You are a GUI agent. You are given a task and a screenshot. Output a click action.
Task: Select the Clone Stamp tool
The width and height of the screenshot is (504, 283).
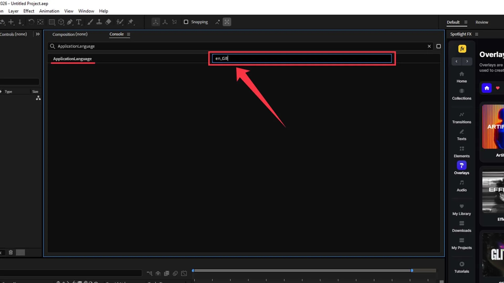(x=99, y=22)
